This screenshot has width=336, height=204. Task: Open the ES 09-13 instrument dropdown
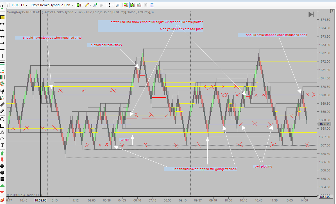[x=19, y=5]
